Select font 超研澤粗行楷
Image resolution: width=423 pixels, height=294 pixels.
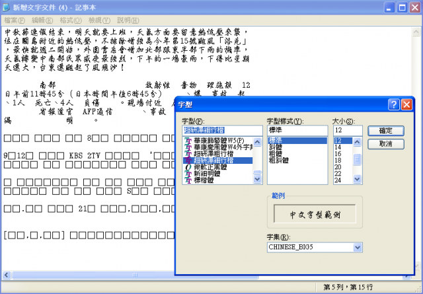point(213,154)
